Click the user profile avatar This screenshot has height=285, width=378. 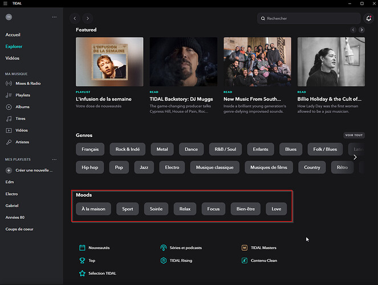tap(9, 17)
